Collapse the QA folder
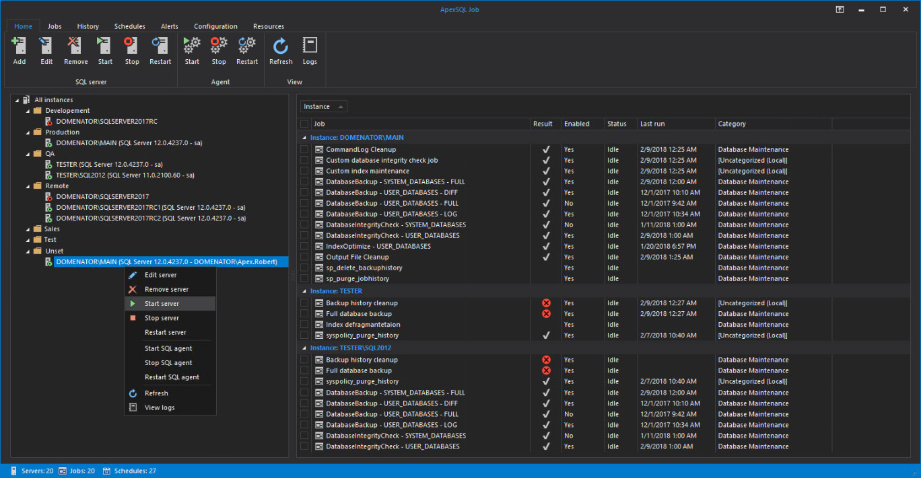 click(x=27, y=154)
